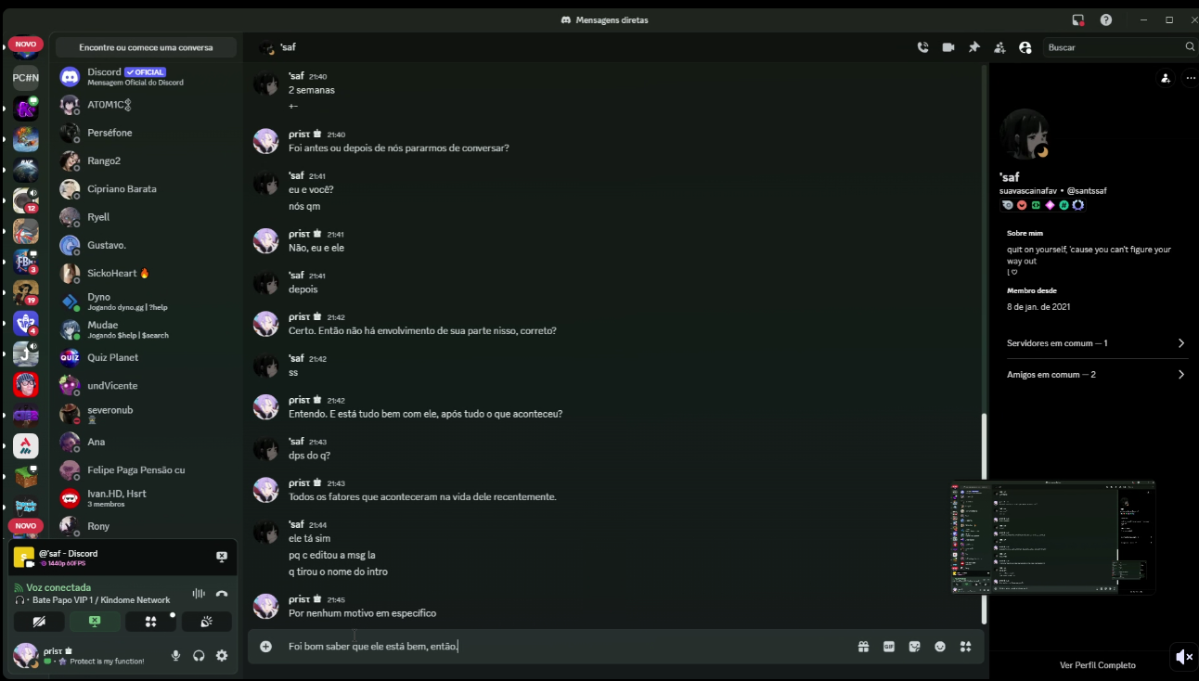
Task: Open the help question mark icon
Action: 1106,19
